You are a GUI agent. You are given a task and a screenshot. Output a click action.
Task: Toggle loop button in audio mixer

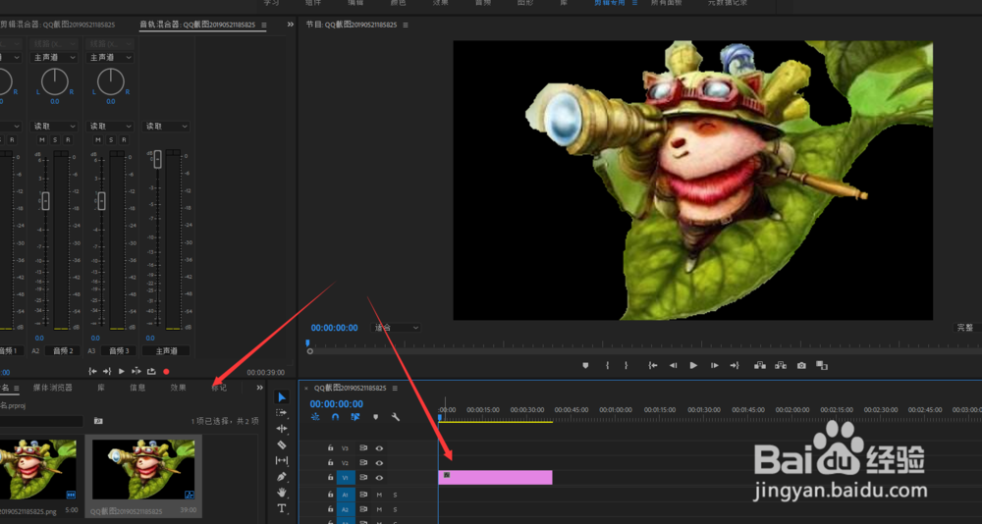pos(151,371)
